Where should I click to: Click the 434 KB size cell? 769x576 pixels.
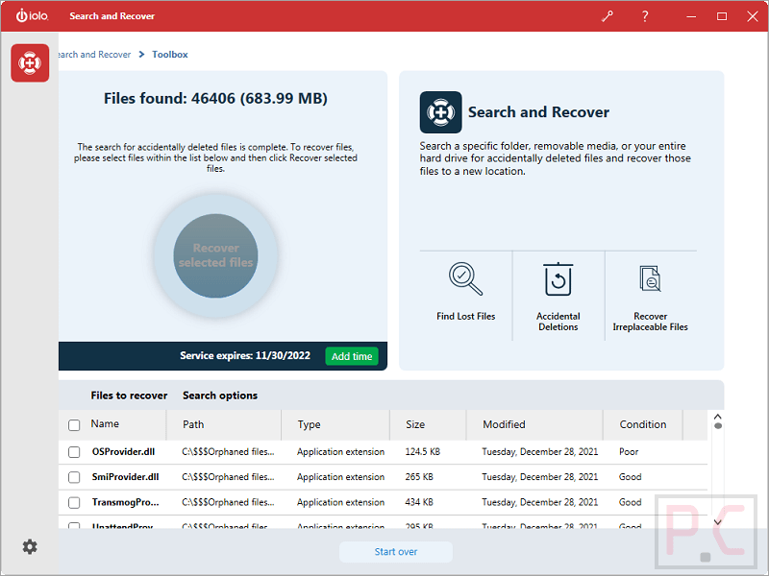click(419, 502)
